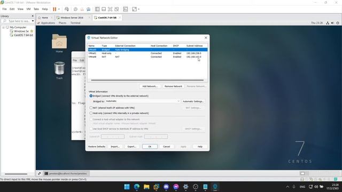Select Windows Server VM in the library
This screenshot has width=342, height=192.
click(x=21, y=31)
